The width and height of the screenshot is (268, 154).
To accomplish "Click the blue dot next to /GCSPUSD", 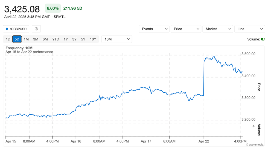I will tap(7, 29).
